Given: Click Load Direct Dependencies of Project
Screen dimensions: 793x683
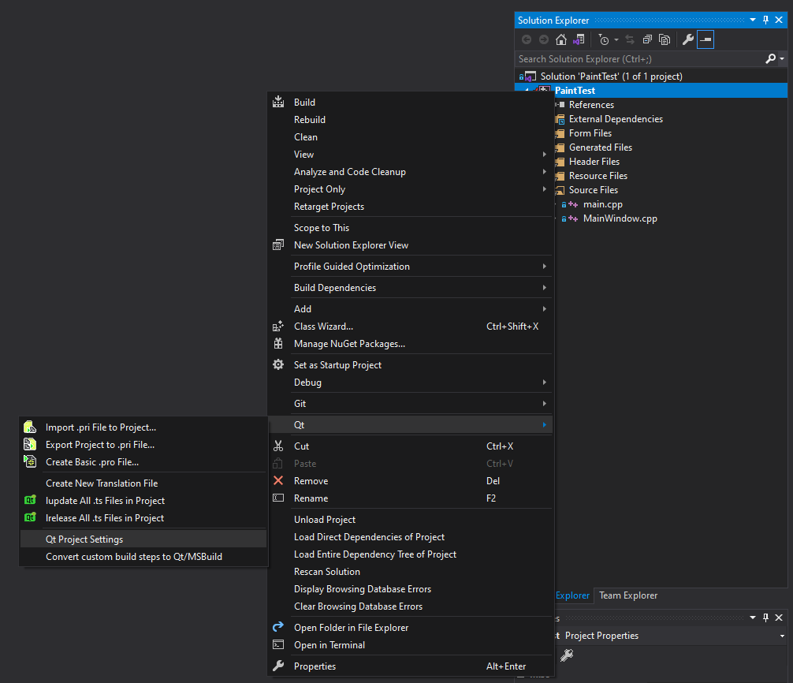Looking at the screenshot, I should point(411,537).
